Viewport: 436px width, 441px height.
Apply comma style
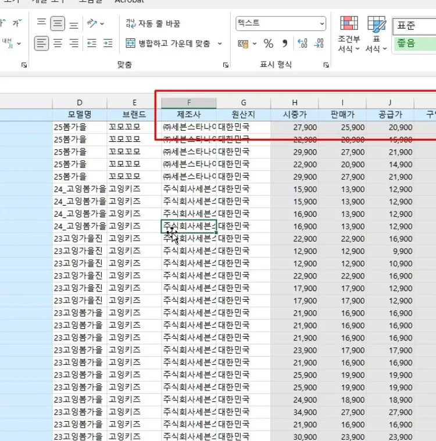pos(285,44)
